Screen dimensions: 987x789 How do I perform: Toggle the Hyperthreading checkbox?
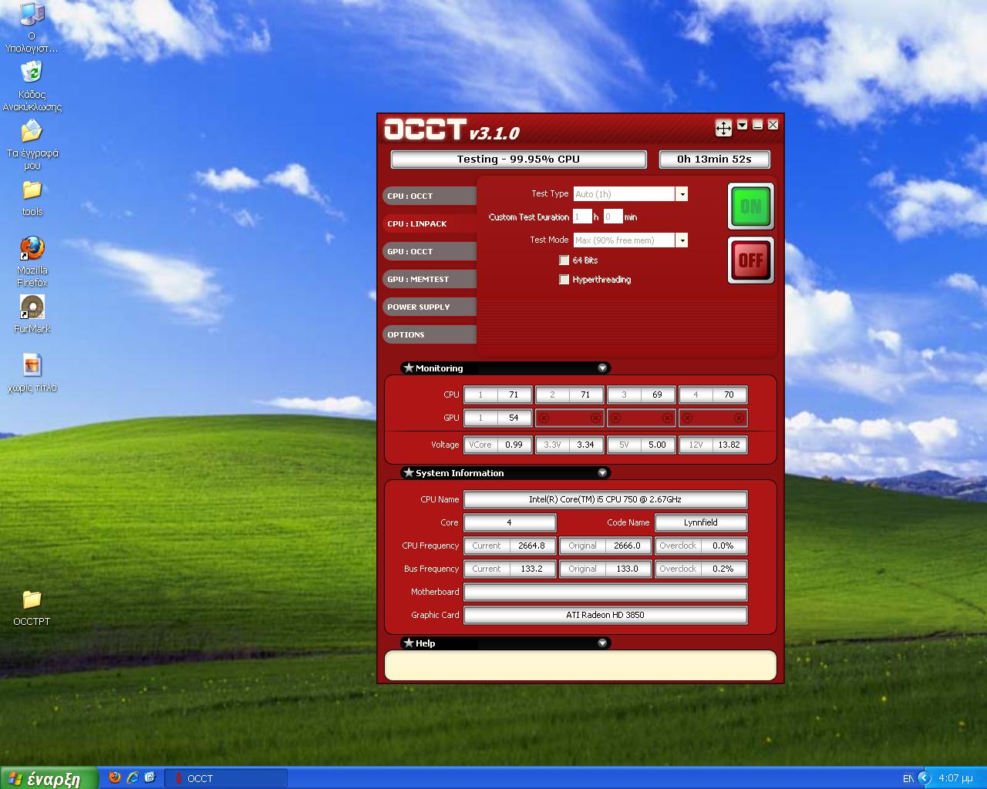(x=564, y=280)
